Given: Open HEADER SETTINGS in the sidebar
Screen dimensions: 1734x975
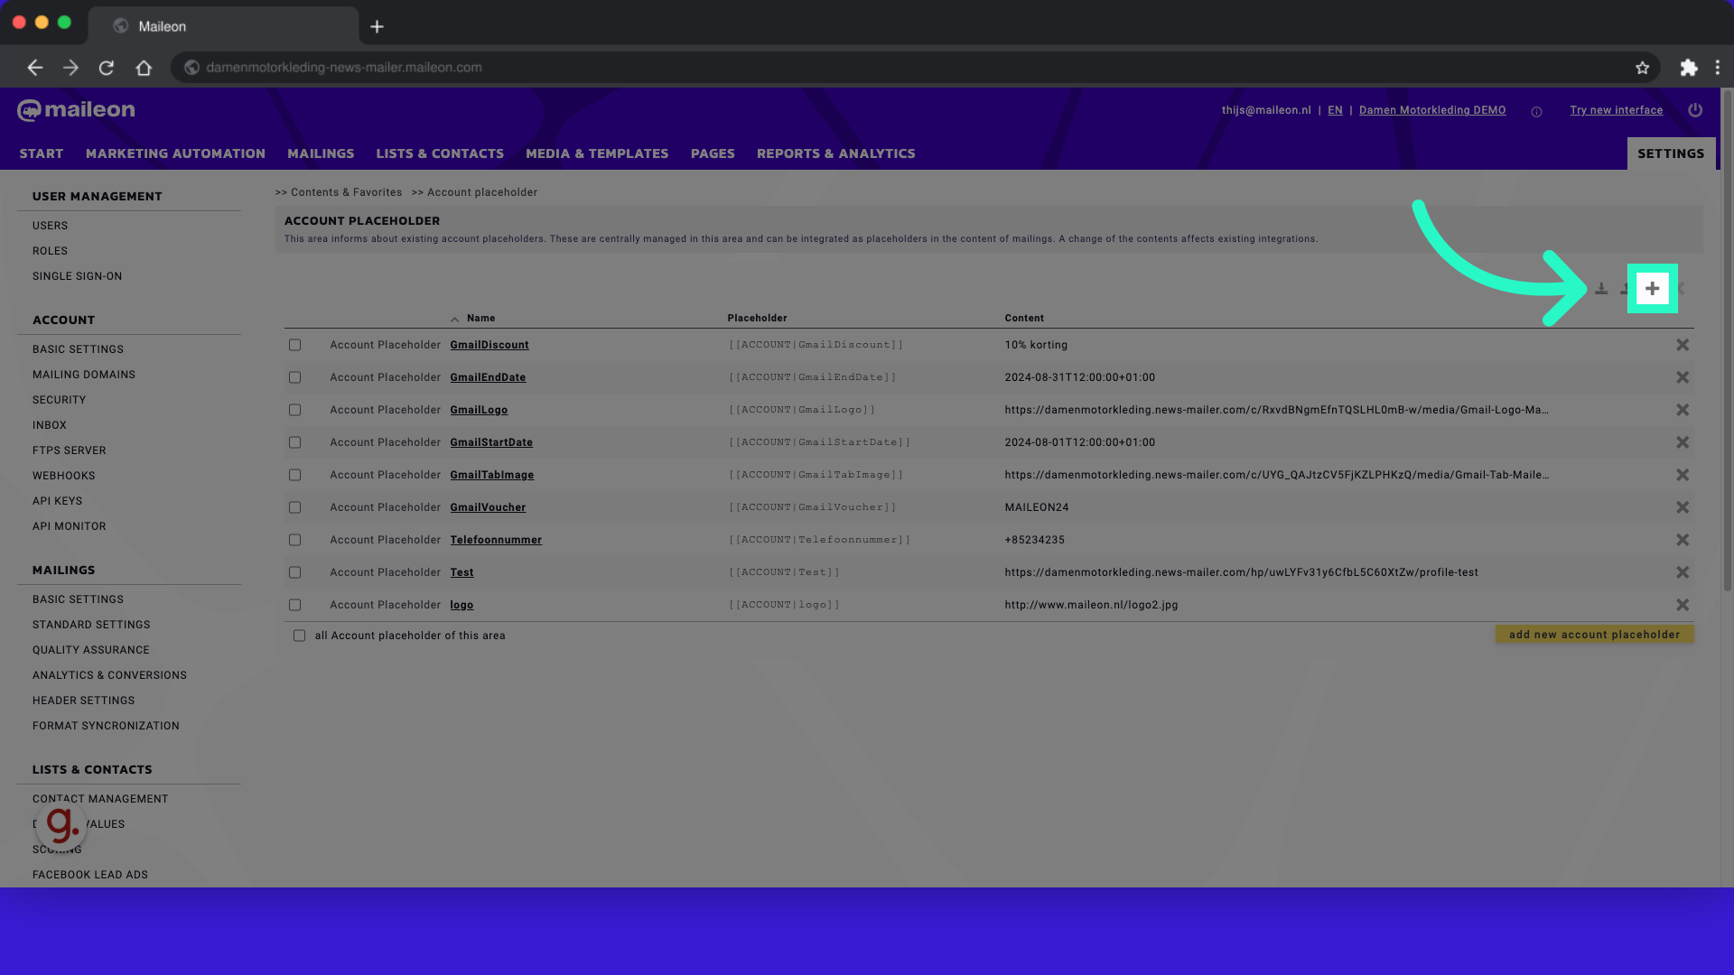Looking at the screenshot, I should 83,701.
